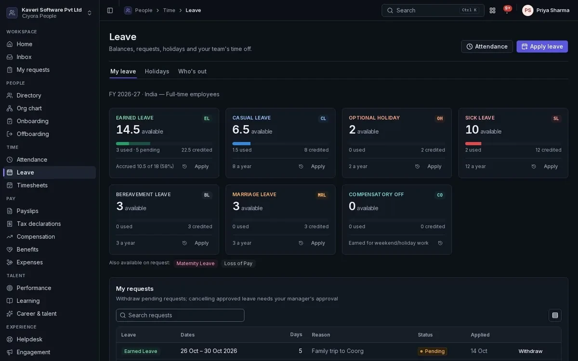The height and width of the screenshot is (361, 578).
Task: Select the Maternity Leave chip
Action: click(196, 263)
